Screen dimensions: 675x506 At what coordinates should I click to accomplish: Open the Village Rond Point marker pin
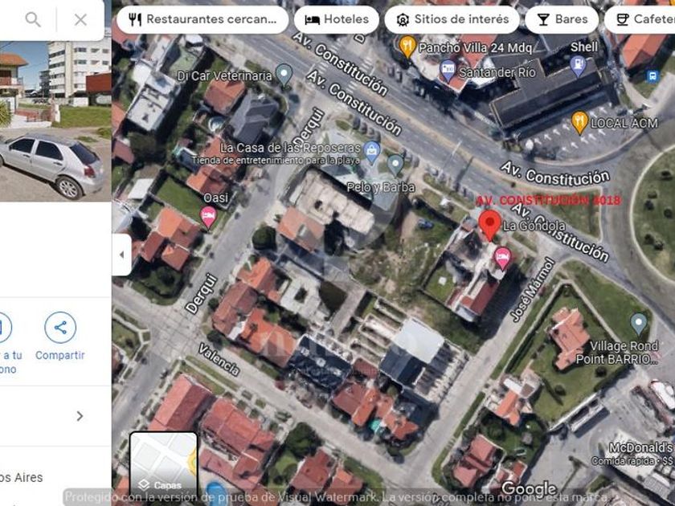click(639, 324)
